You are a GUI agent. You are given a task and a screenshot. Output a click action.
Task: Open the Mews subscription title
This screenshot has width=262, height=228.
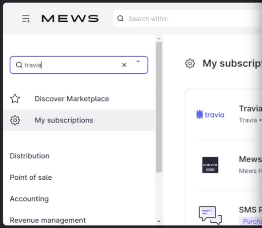point(250,159)
